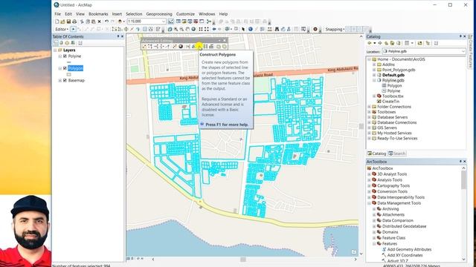This screenshot has width=476, height=267.
Task: Go back to previous extent arrow
Action: click(x=214, y=30)
